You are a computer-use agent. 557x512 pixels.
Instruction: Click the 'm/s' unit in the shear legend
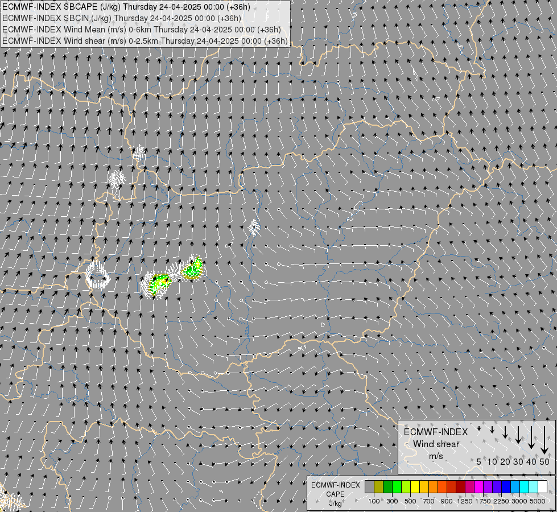click(x=436, y=456)
